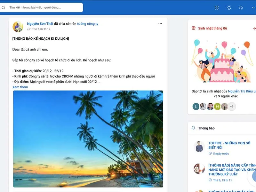Open the notification bell in top bar
Viewport: 256px width, 192px height.
(x=241, y=8)
